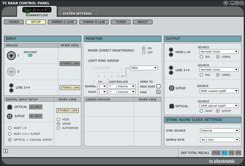Switch to the MIXER tab
Viewport: 245px width, 166px height.
[x=14, y=22]
